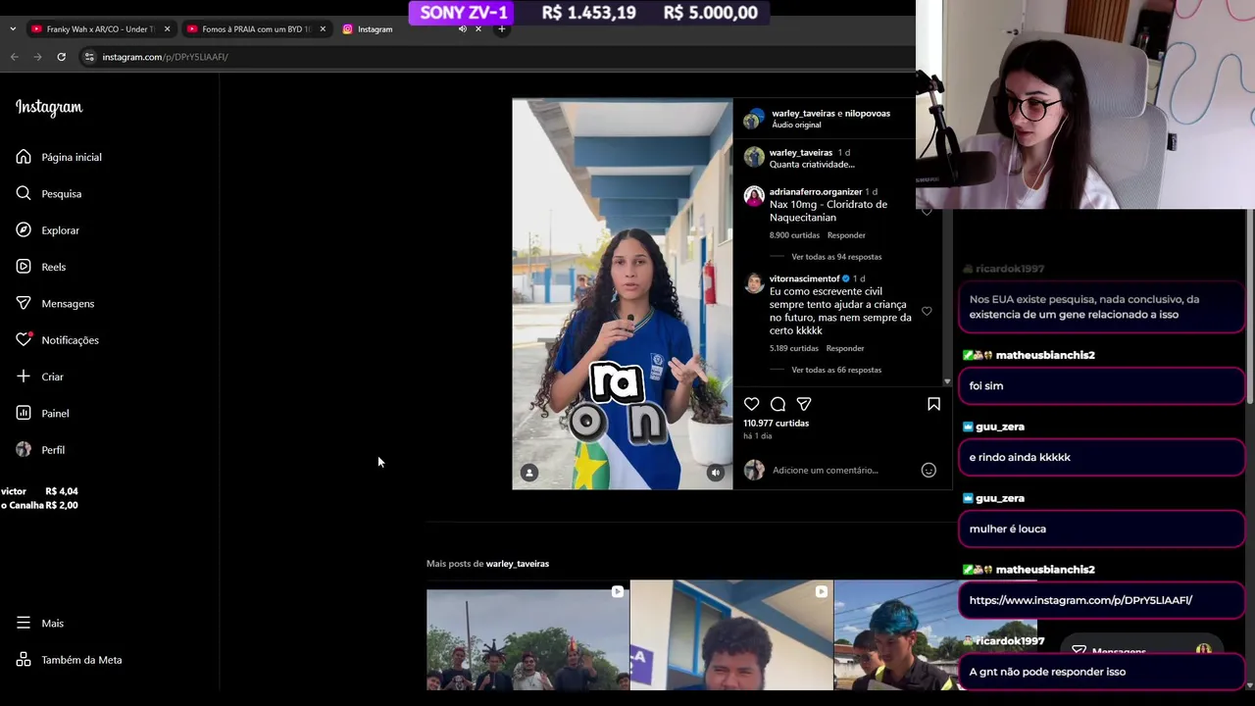Close the Franky Wah tab
1255x706 pixels.
pos(167,29)
